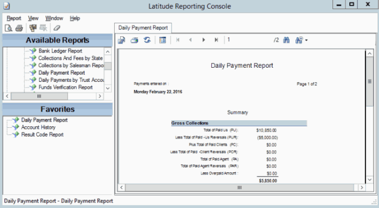Screen dimensions: 379x208
Task: Click the Gross Collections section heading
Action: point(190,123)
